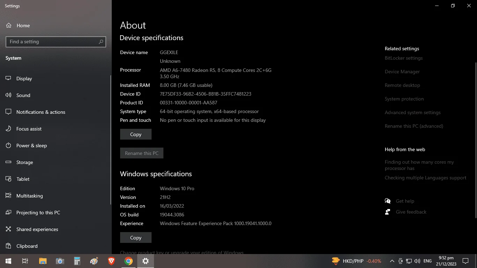
Task: Open Sound speaker icon in sidebar
Action: pos(9,95)
